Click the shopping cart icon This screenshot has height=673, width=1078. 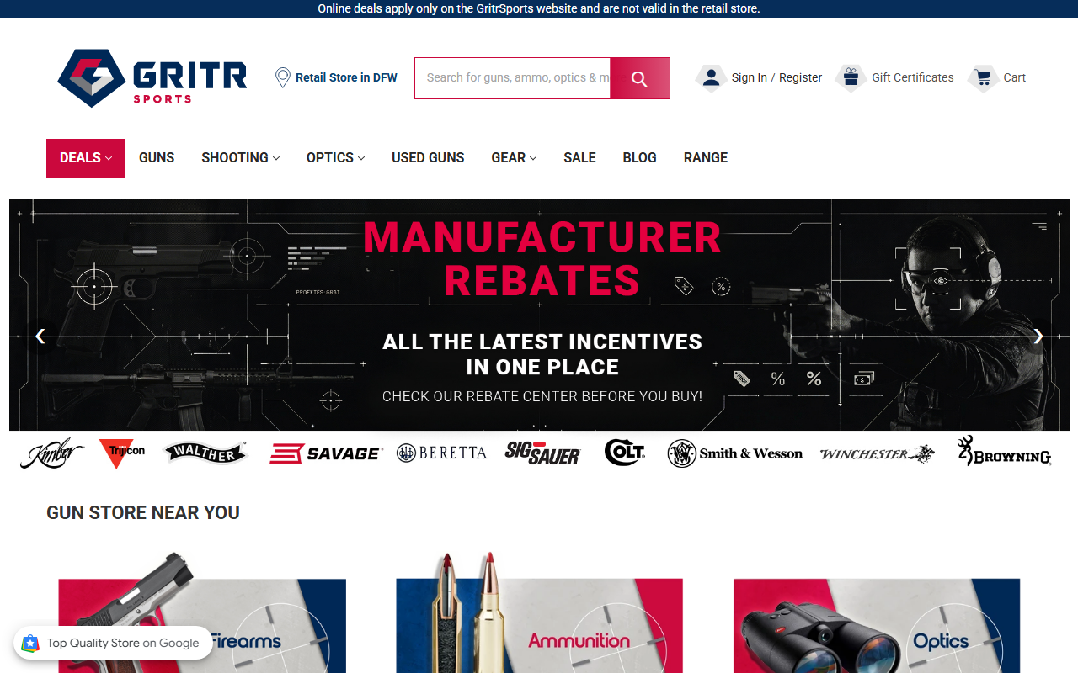pos(982,77)
